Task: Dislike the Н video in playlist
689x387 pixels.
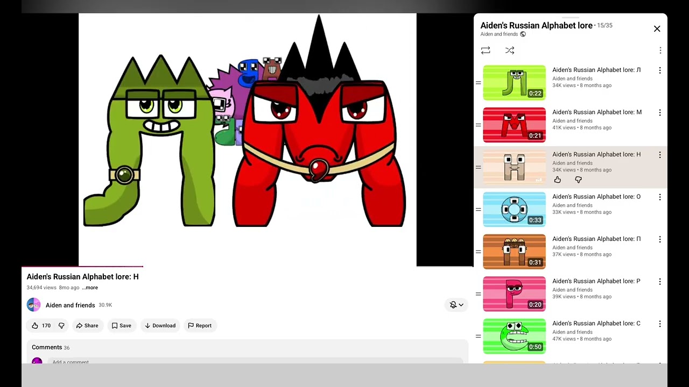Action: tap(578, 180)
